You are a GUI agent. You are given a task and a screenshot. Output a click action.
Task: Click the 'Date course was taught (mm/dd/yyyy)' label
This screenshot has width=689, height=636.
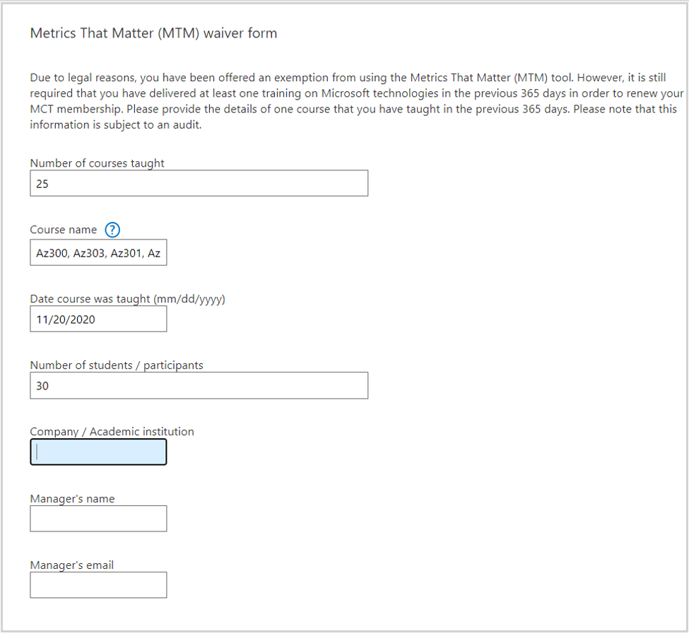tap(127, 299)
